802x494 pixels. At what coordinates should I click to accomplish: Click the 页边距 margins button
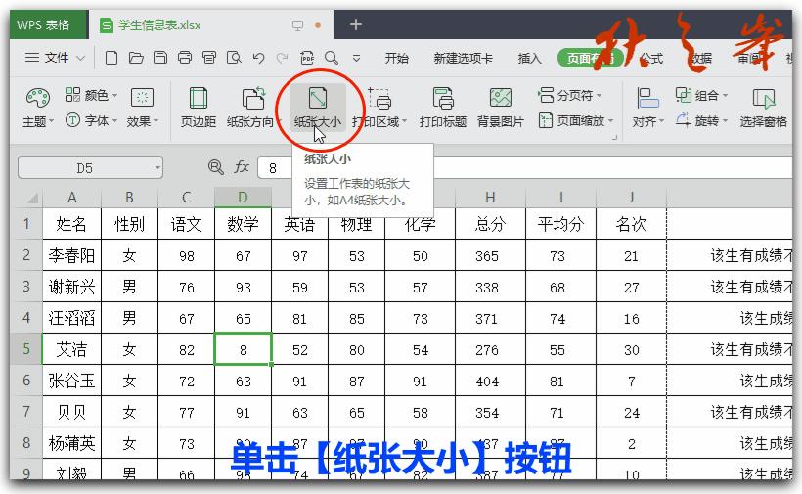point(198,108)
